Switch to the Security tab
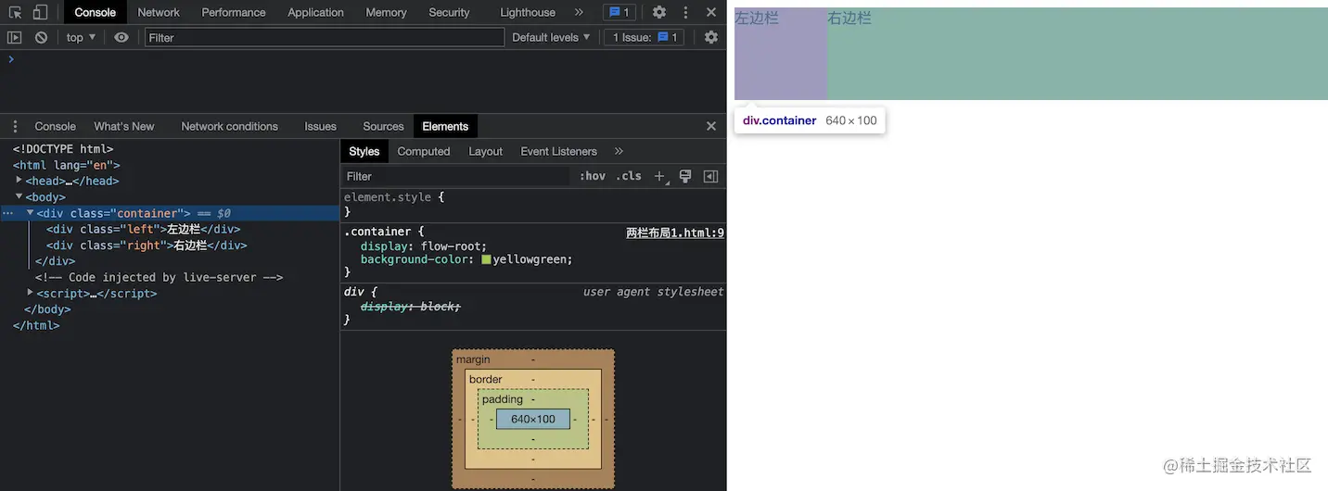Screen dimensions: 1328x491 pos(449,12)
